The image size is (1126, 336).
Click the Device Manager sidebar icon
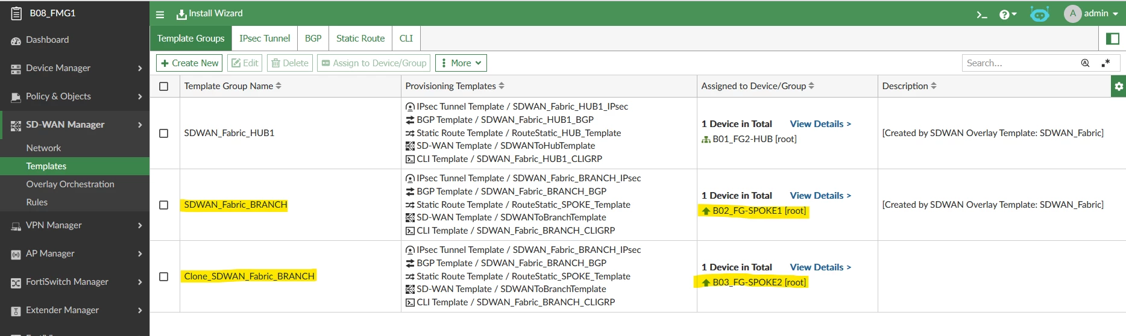16,69
